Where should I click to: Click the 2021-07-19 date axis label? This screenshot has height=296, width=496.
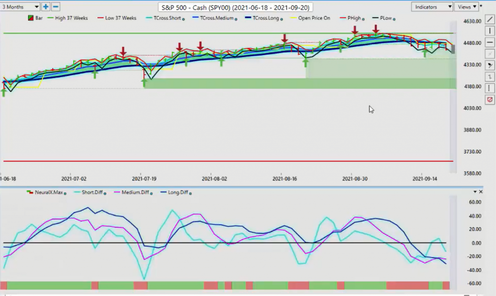pyautogui.click(x=144, y=178)
